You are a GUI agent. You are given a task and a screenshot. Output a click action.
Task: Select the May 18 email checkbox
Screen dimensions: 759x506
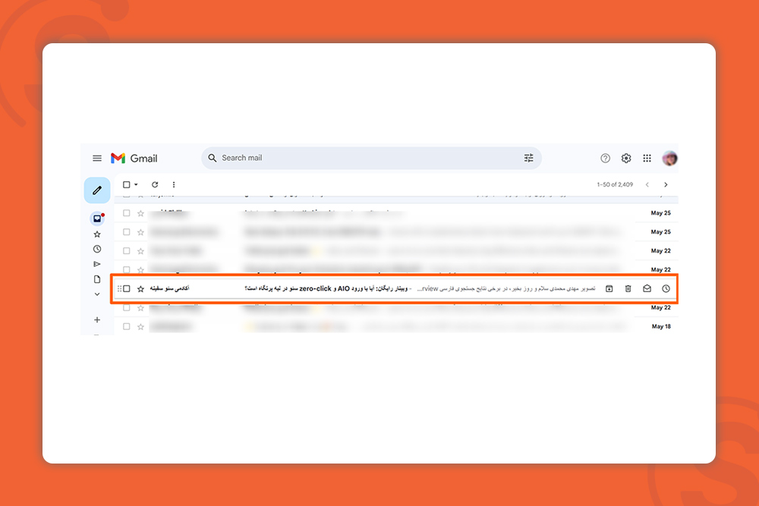pyautogui.click(x=126, y=326)
